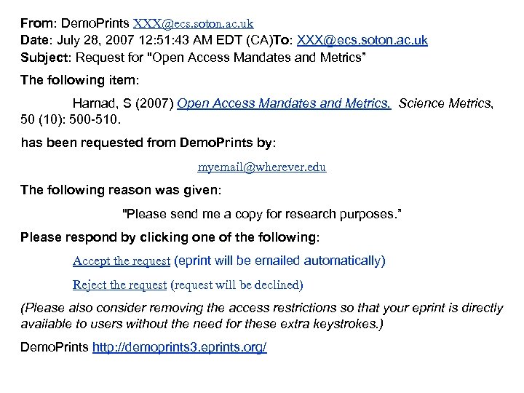Image resolution: width=524 pixels, height=393 pixels.
Task: Click the italic access restrictions paragraph
Action: (x=261, y=316)
